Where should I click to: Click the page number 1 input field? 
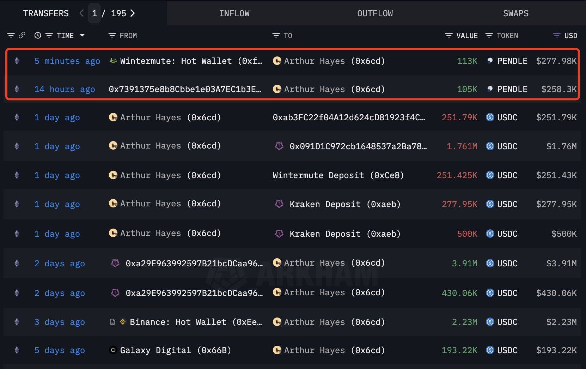(x=94, y=13)
